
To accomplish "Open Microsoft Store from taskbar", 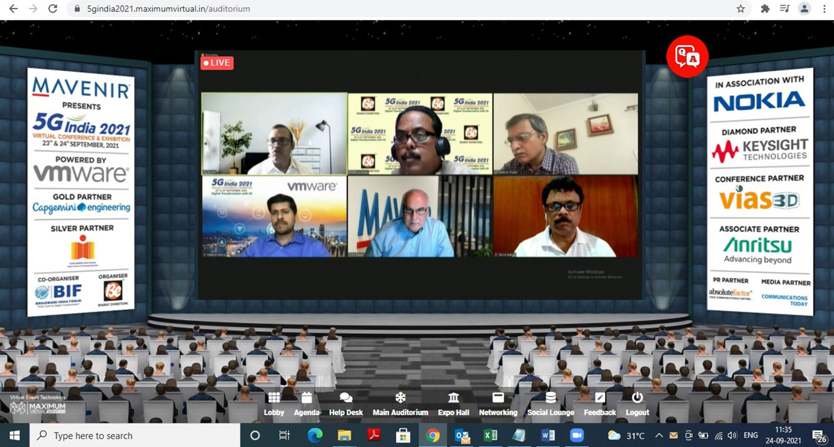I will pyautogui.click(x=403, y=435).
